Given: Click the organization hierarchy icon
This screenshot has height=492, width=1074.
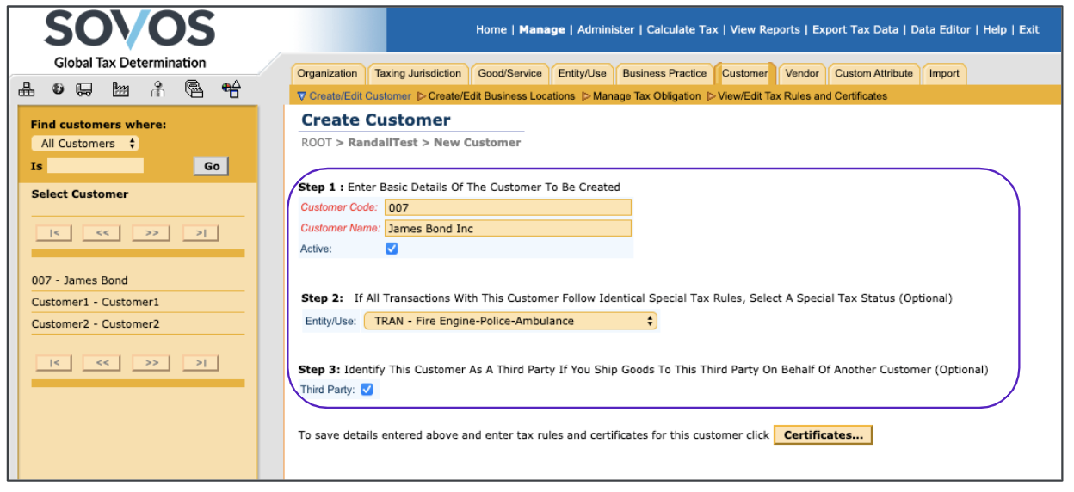Looking at the screenshot, I should click(x=27, y=89).
